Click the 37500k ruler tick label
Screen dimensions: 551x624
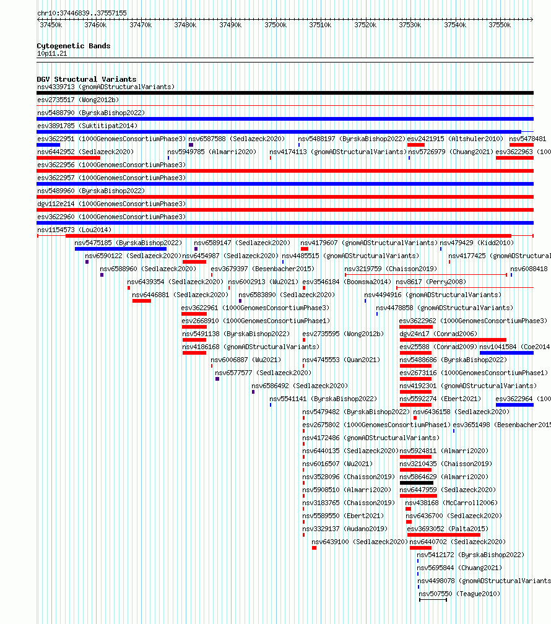(275, 25)
